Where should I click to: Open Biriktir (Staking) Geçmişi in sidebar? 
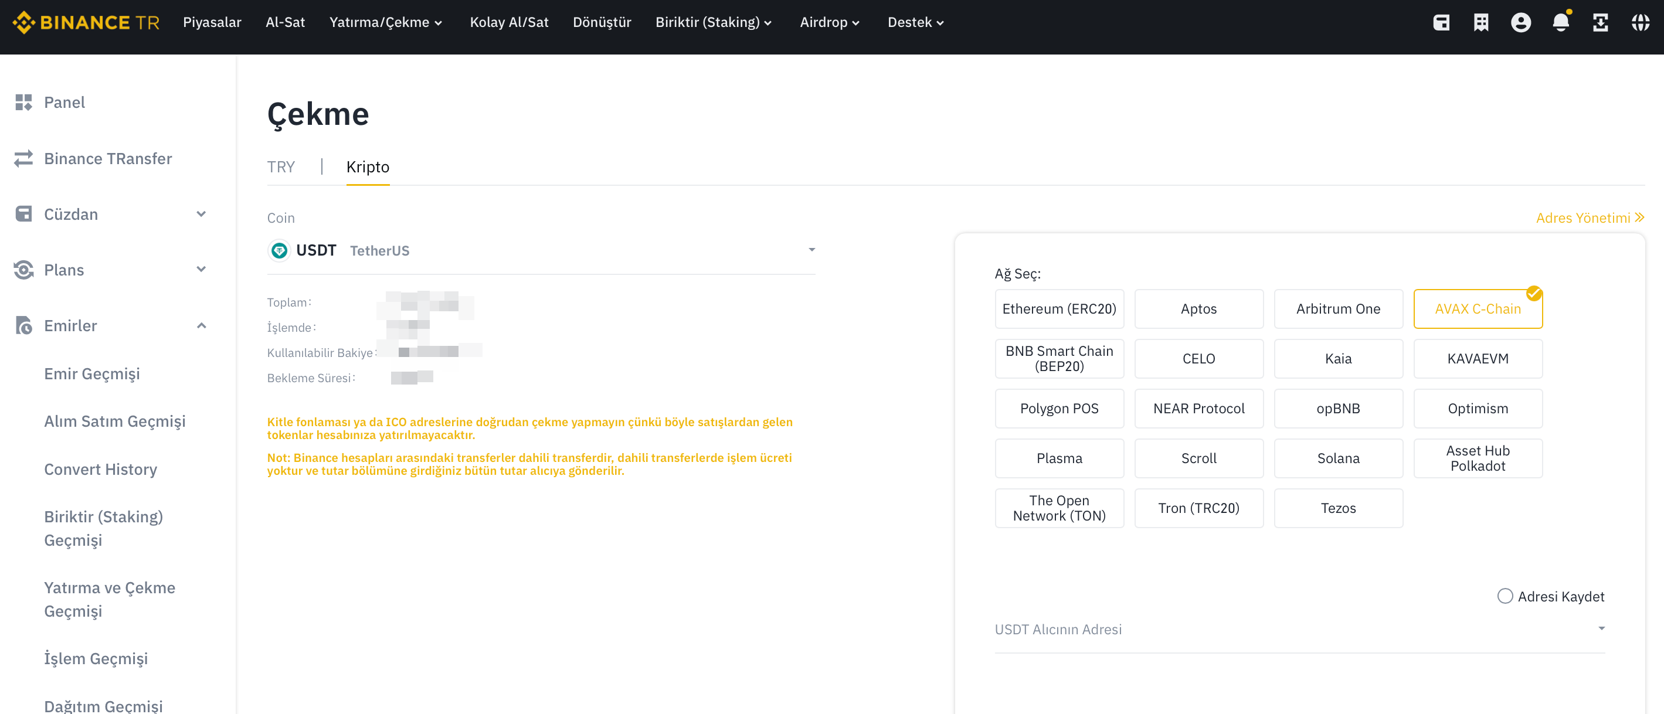[103, 528]
